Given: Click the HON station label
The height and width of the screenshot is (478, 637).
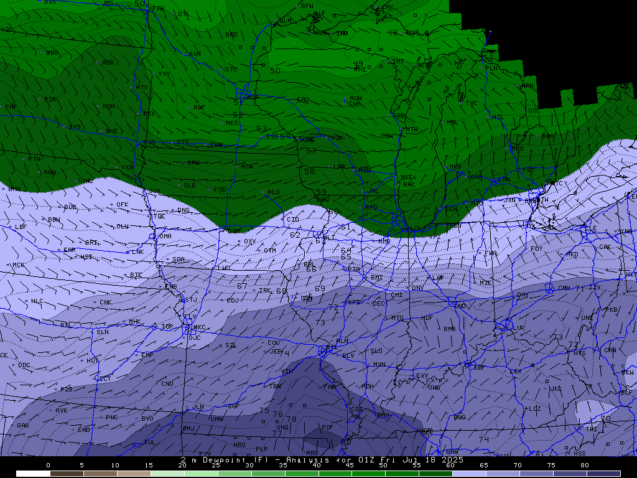Looking at the screenshot, I should coord(108,106).
